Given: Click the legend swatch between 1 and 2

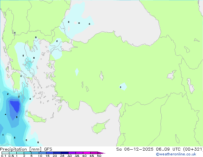Looking at the screenshot, I should [x=20, y=153].
